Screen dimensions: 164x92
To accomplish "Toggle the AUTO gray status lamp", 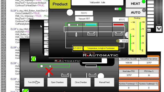I will 144,10.
